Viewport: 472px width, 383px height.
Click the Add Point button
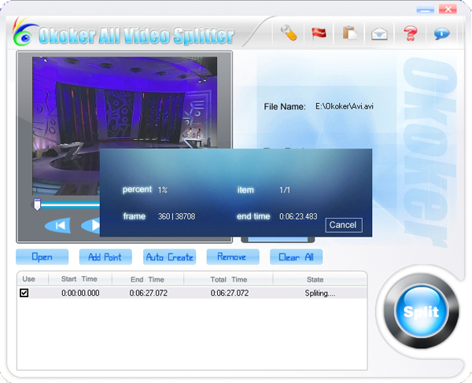[105, 257]
